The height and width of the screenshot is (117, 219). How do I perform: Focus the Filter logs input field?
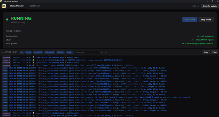[87, 52]
